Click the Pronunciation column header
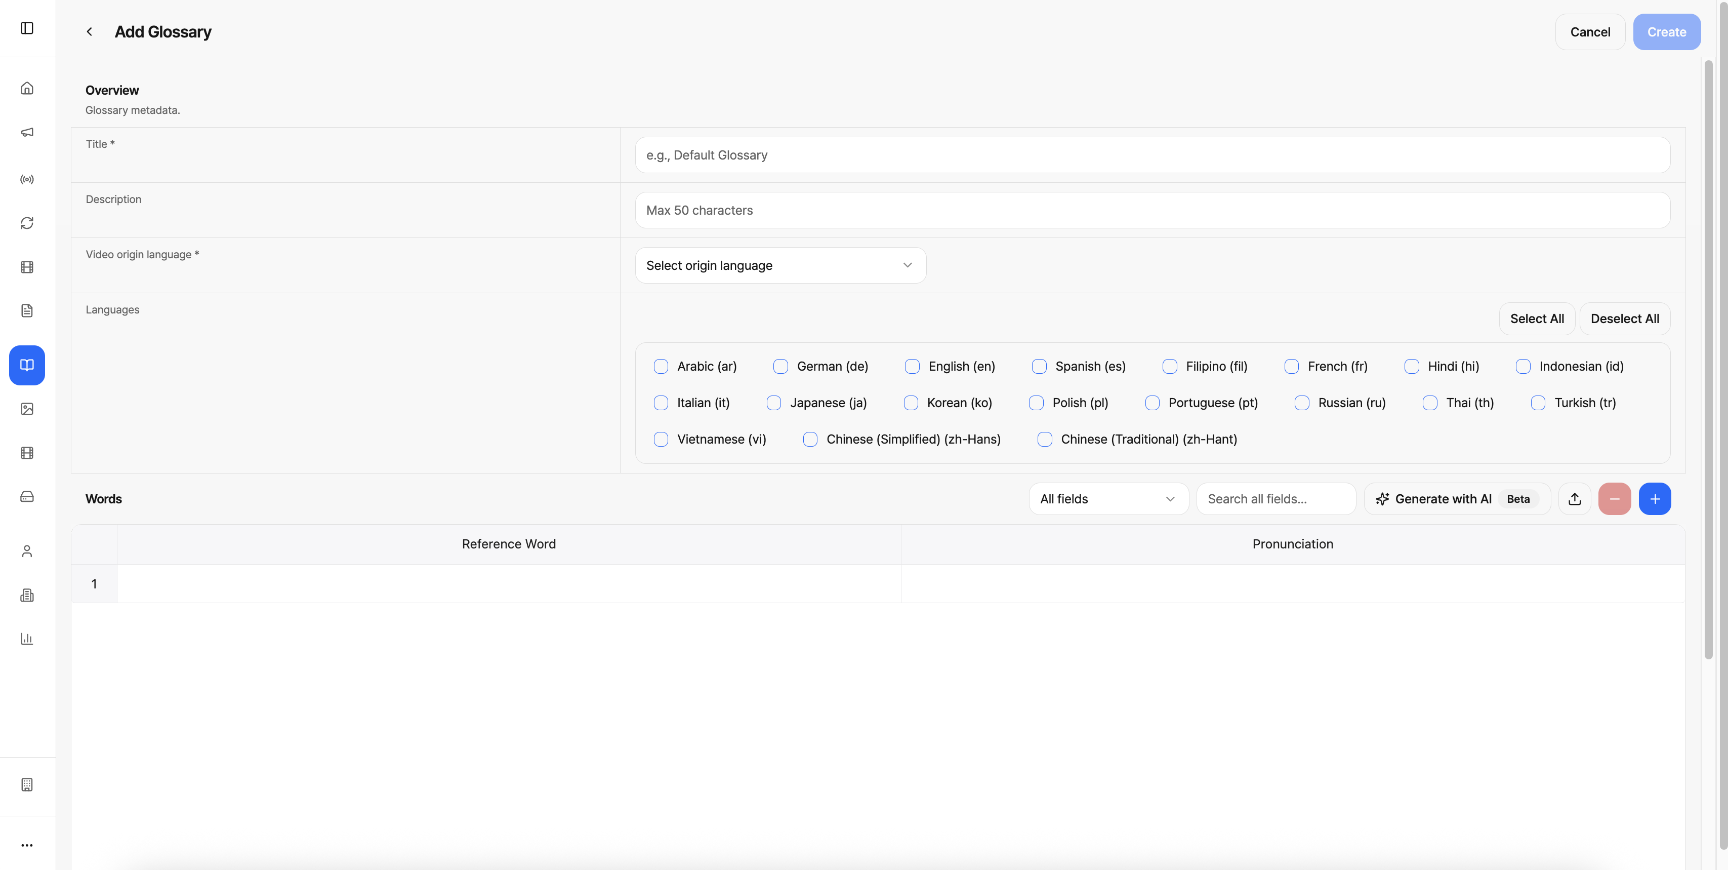Image resolution: width=1728 pixels, height=870 pixels. 1293,544
